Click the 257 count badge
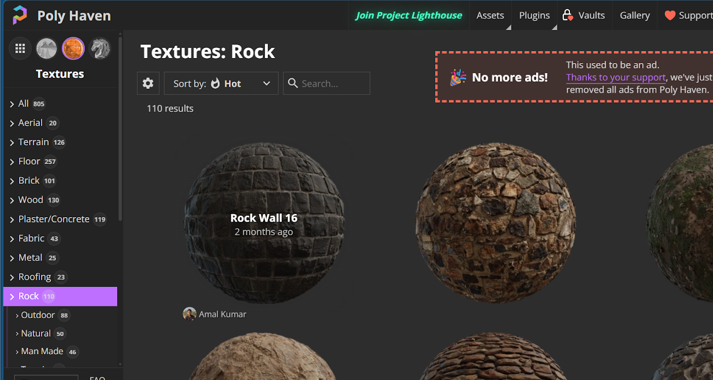Screen dimensions: 713x380 (50, 162)
